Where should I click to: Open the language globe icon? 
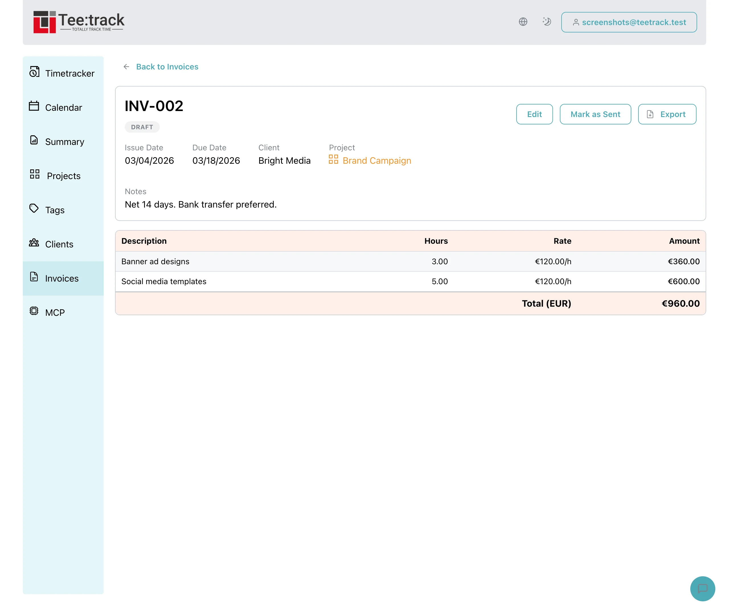pyautogui.click(x=523, y=22)
